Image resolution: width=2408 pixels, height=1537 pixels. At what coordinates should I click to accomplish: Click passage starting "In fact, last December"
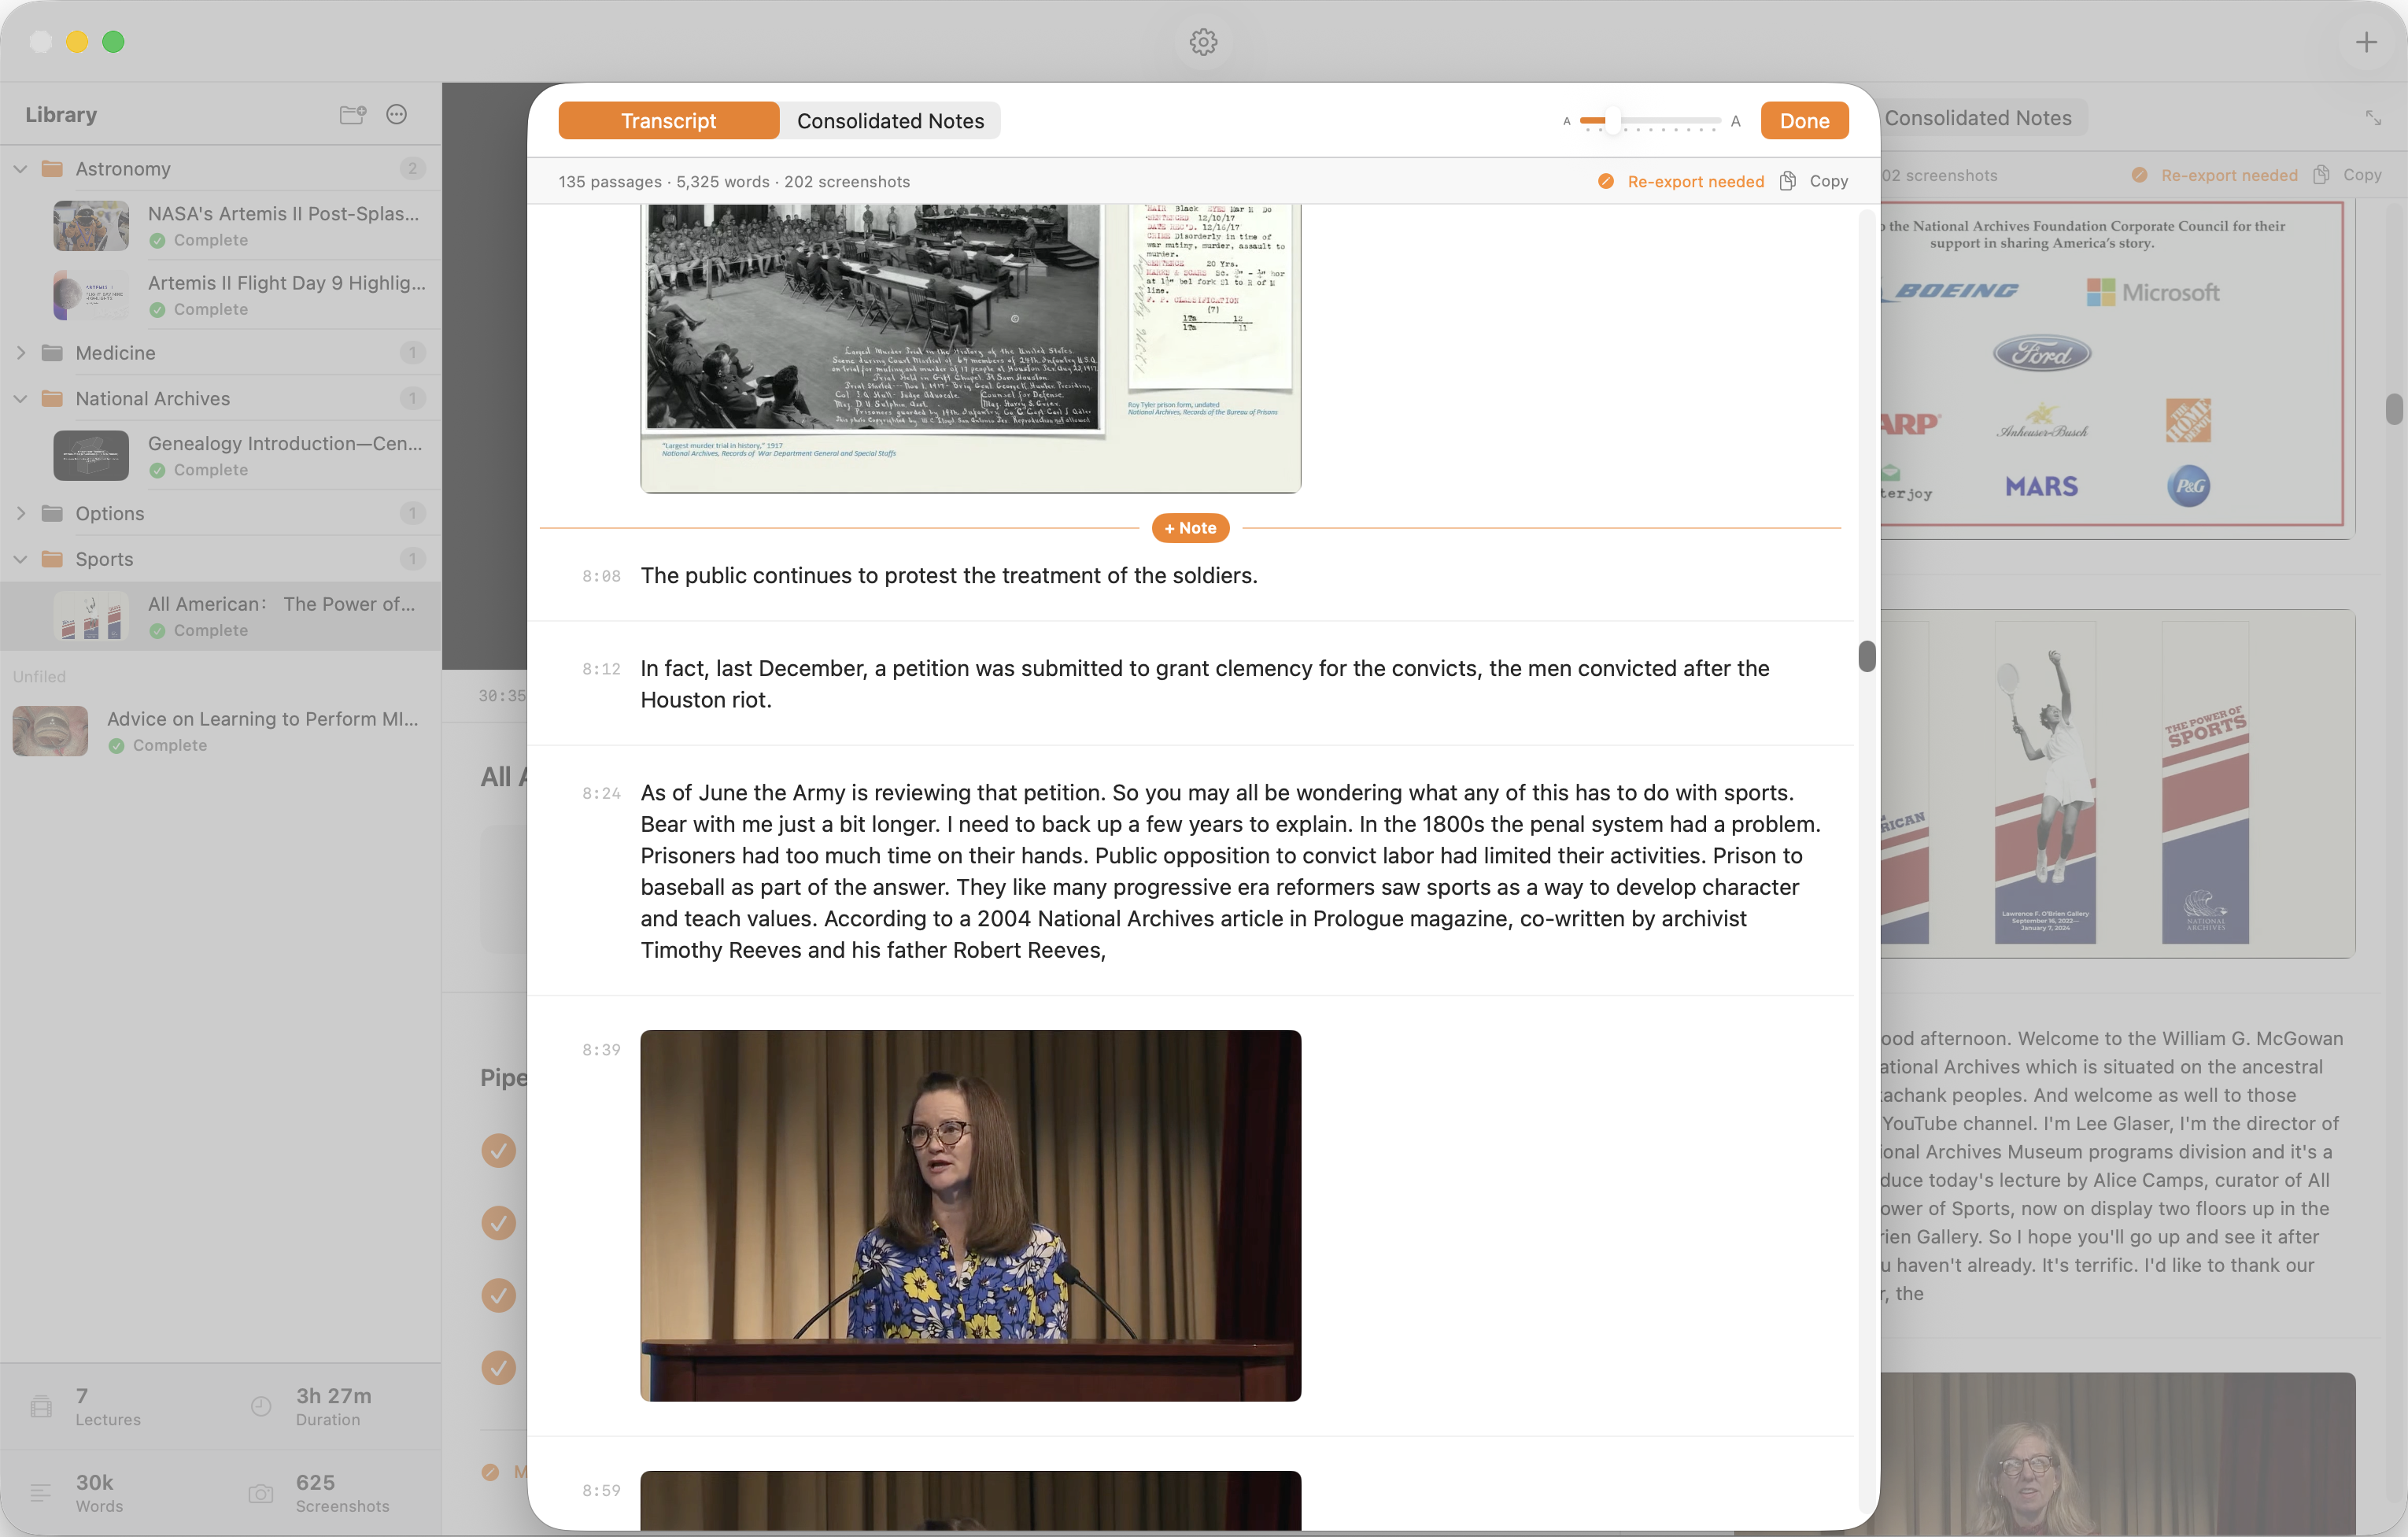point(1205,684)
